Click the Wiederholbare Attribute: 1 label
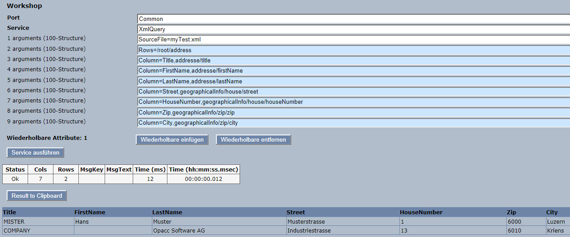 pyautogui.click(x=47, y=138)
